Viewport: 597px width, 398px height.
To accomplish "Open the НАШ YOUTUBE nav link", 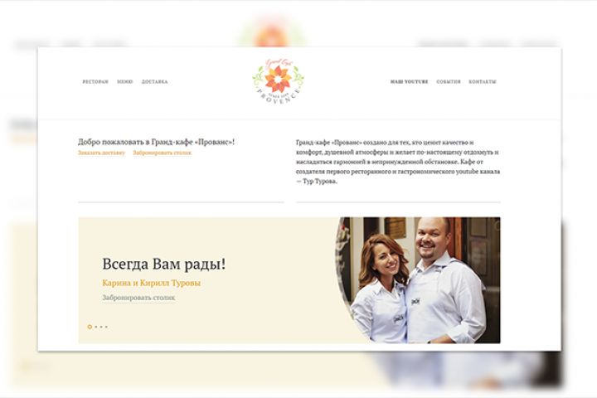I will click(x=409, y=82).
